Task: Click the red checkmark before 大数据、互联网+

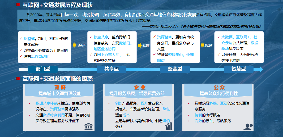Action: pyautogui.click(x=218, y=37)
